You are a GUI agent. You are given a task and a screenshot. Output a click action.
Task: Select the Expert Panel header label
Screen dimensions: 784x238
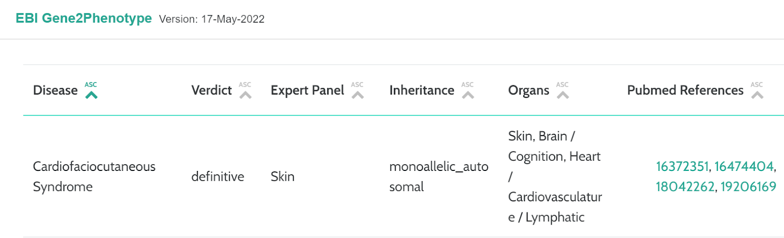coord(307,91)
